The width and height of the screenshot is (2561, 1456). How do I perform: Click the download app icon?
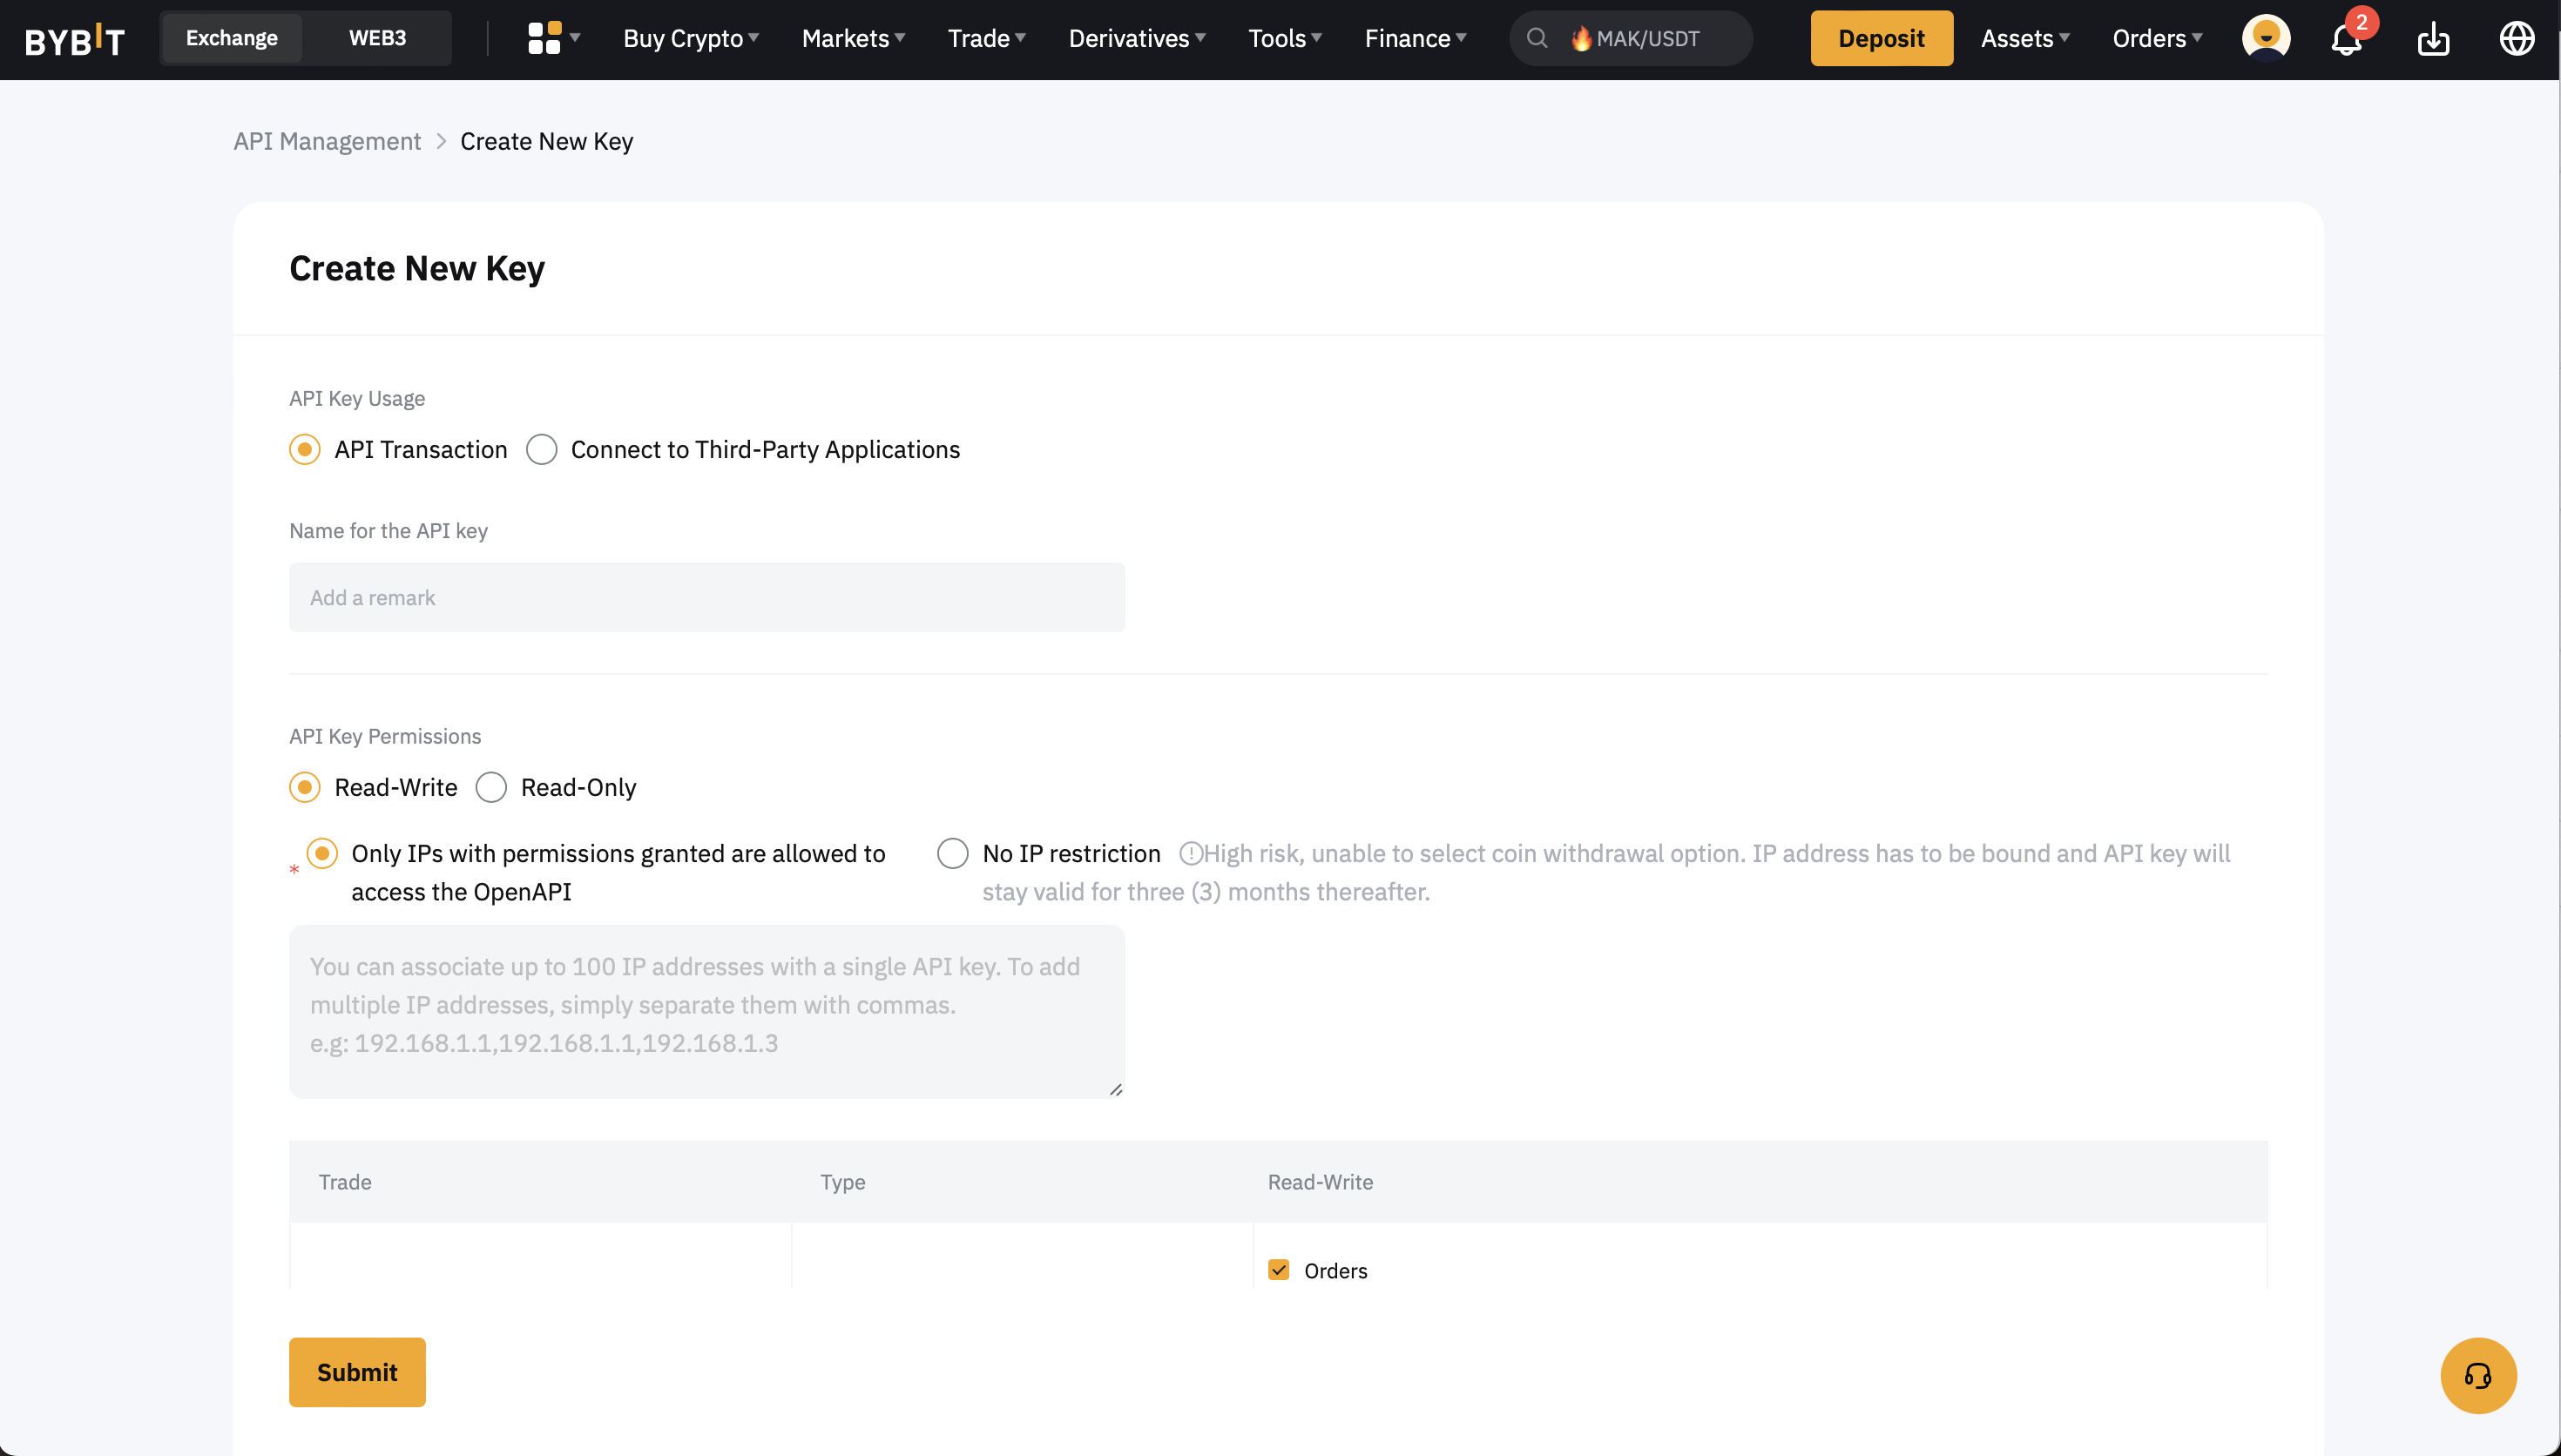pyautogui.click(x=2433, y=39)
